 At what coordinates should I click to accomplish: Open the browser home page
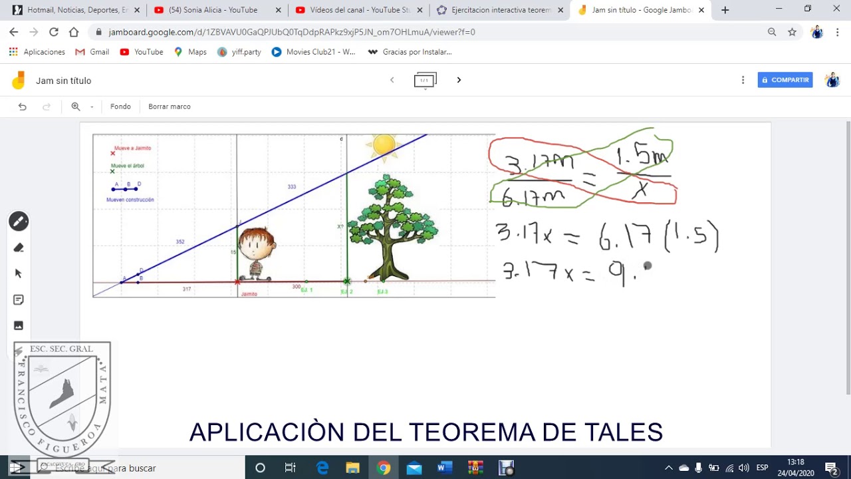[x=74, y=32]
